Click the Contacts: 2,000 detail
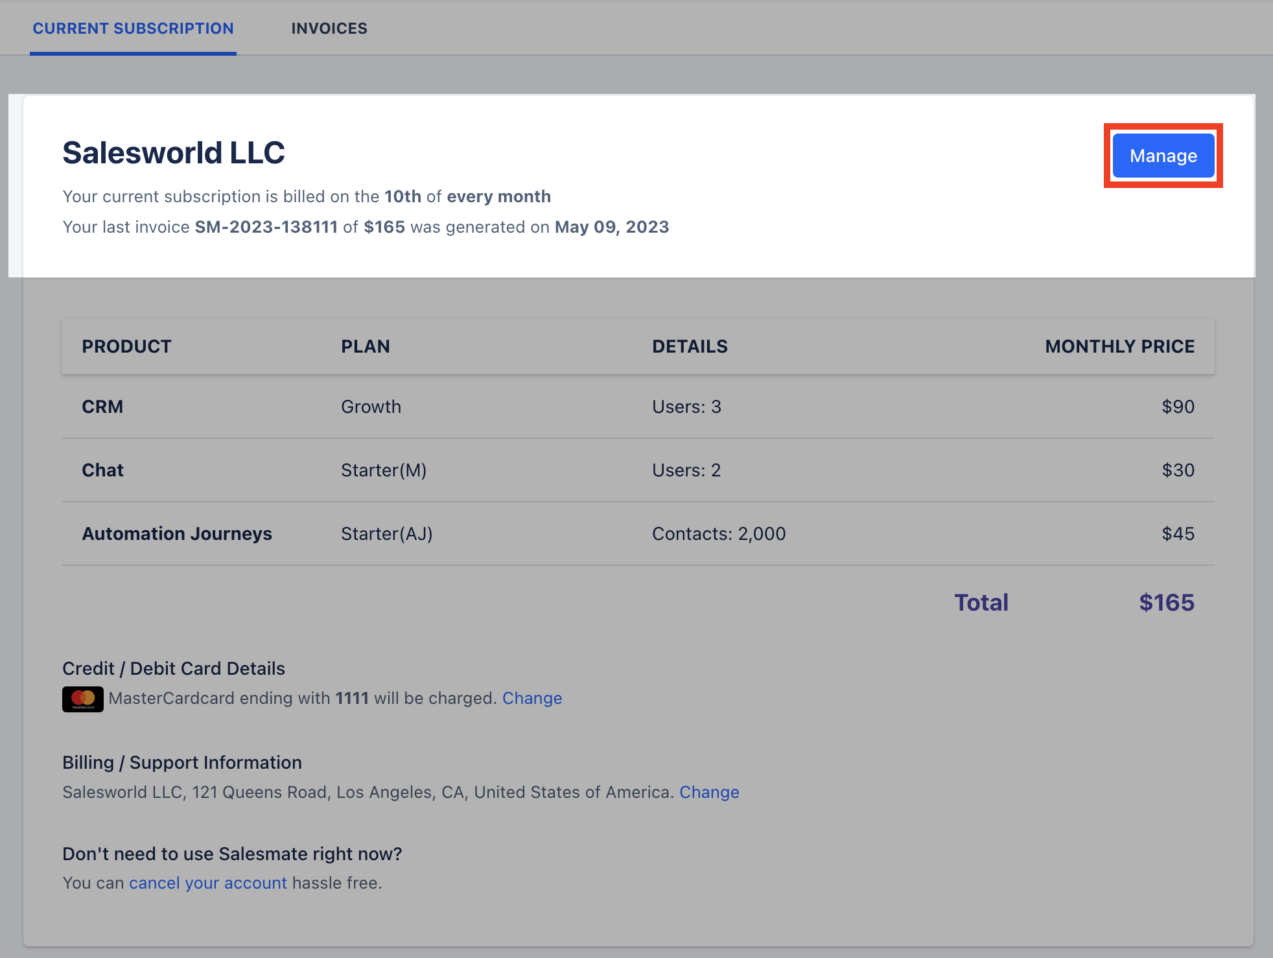 click(719, 533)
